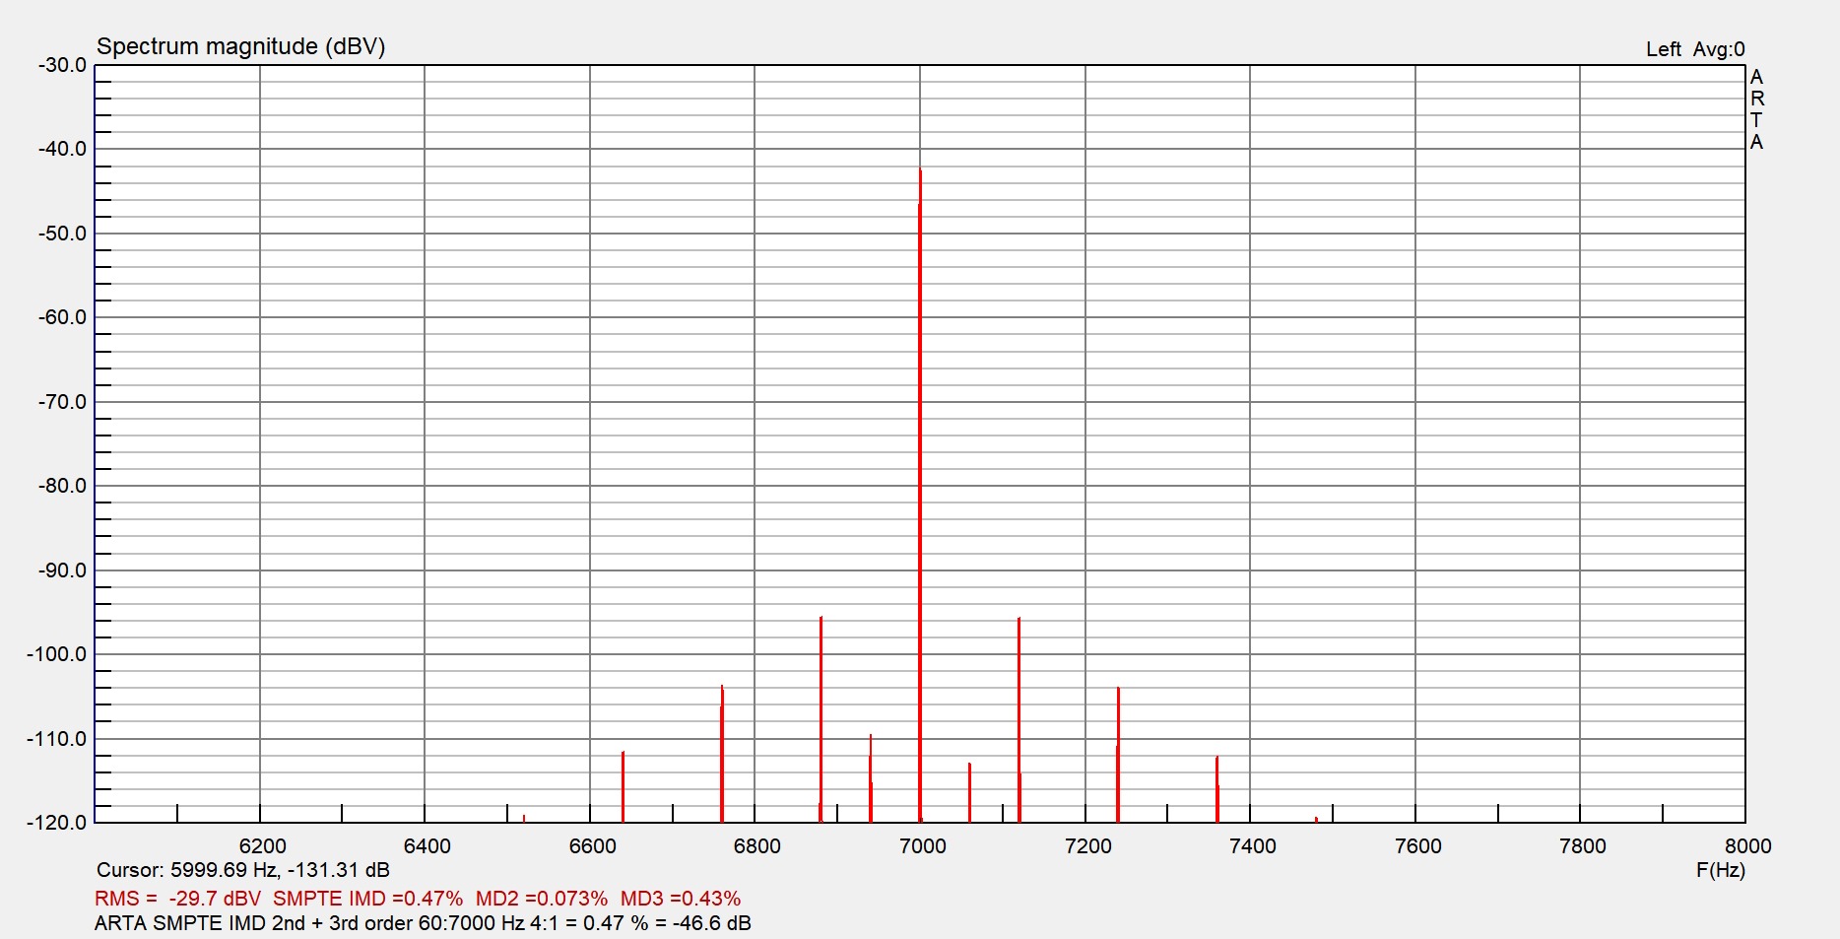Click the sideband peak near 7240 Hz
1840x939 pixels.
[1118, 755]
